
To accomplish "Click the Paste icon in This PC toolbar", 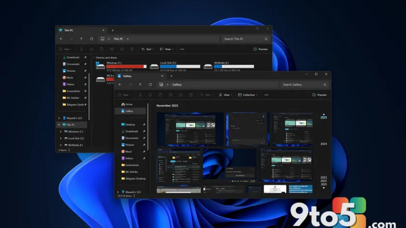I will pos(102,49).
